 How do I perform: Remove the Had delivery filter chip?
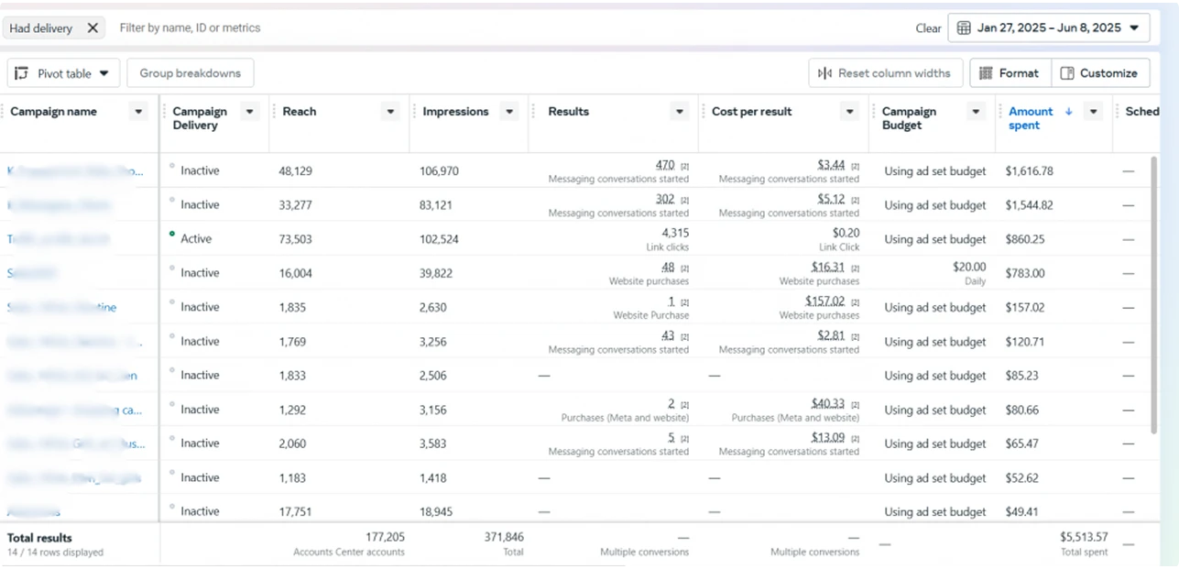93,28
